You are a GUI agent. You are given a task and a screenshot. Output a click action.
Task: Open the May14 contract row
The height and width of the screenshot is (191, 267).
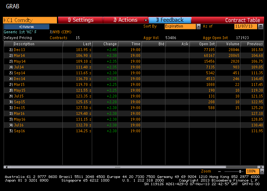[133, 61]
